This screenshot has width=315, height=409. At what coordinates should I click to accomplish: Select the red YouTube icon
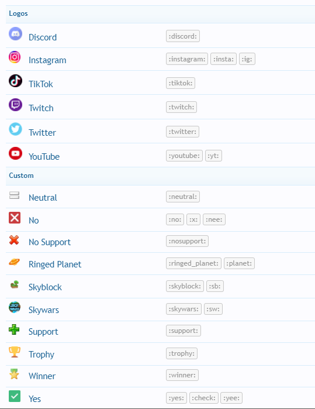point(15,153)
